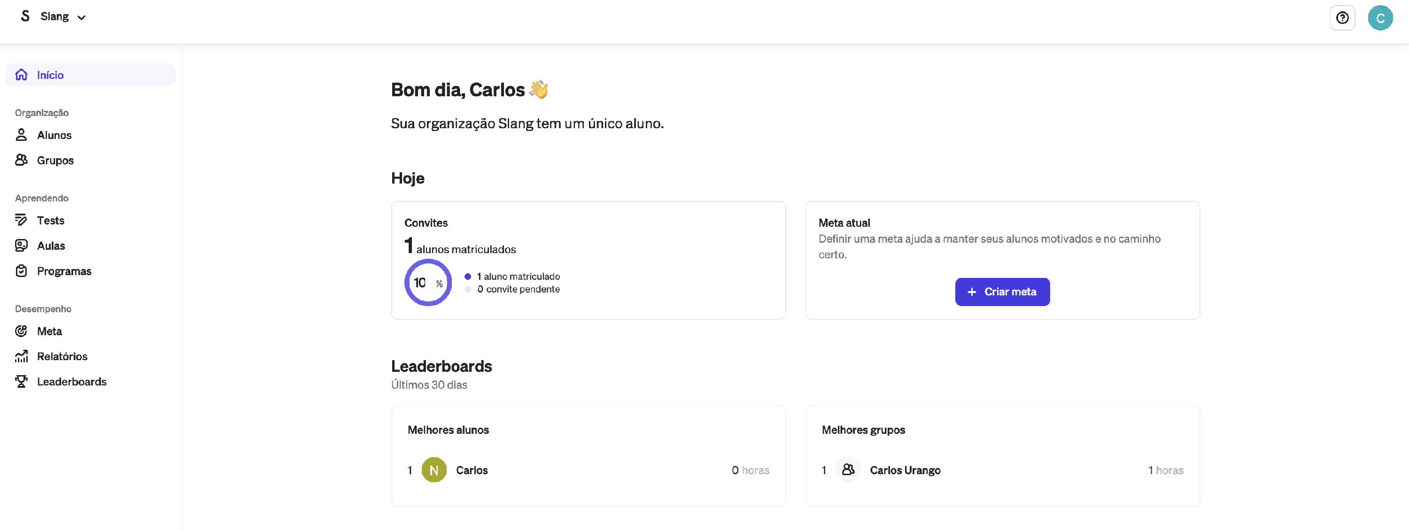Click the Alunos person icon
The height and width of the screenshot is (531, 1409).
pyautogui.click(x=21, y=135)
